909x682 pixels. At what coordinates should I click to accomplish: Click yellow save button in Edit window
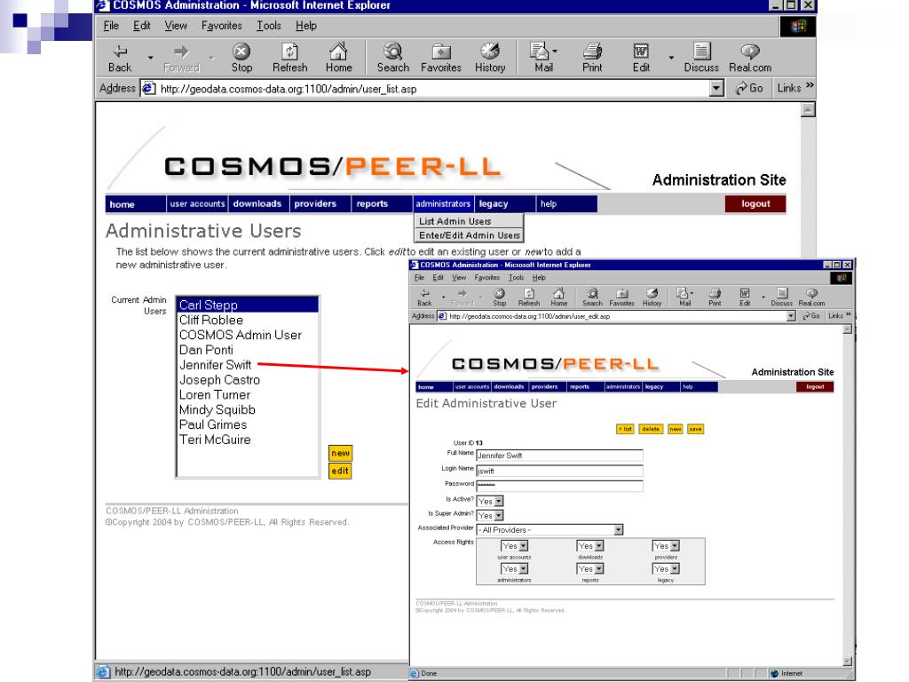696,429
